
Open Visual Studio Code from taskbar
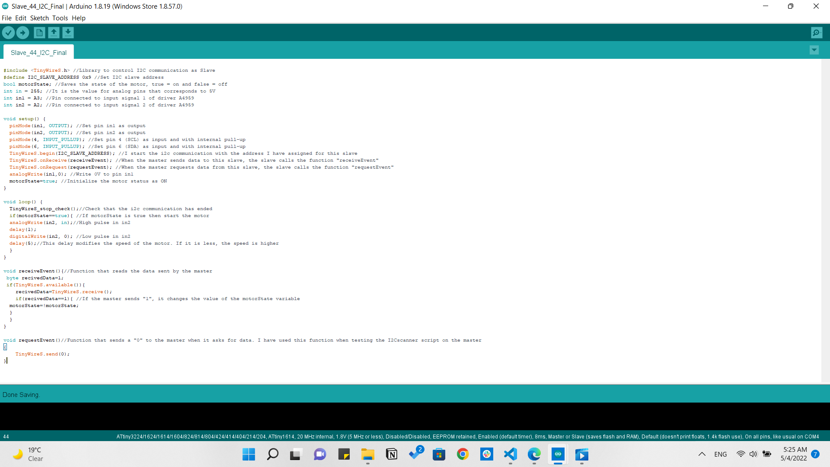(511, 454)
